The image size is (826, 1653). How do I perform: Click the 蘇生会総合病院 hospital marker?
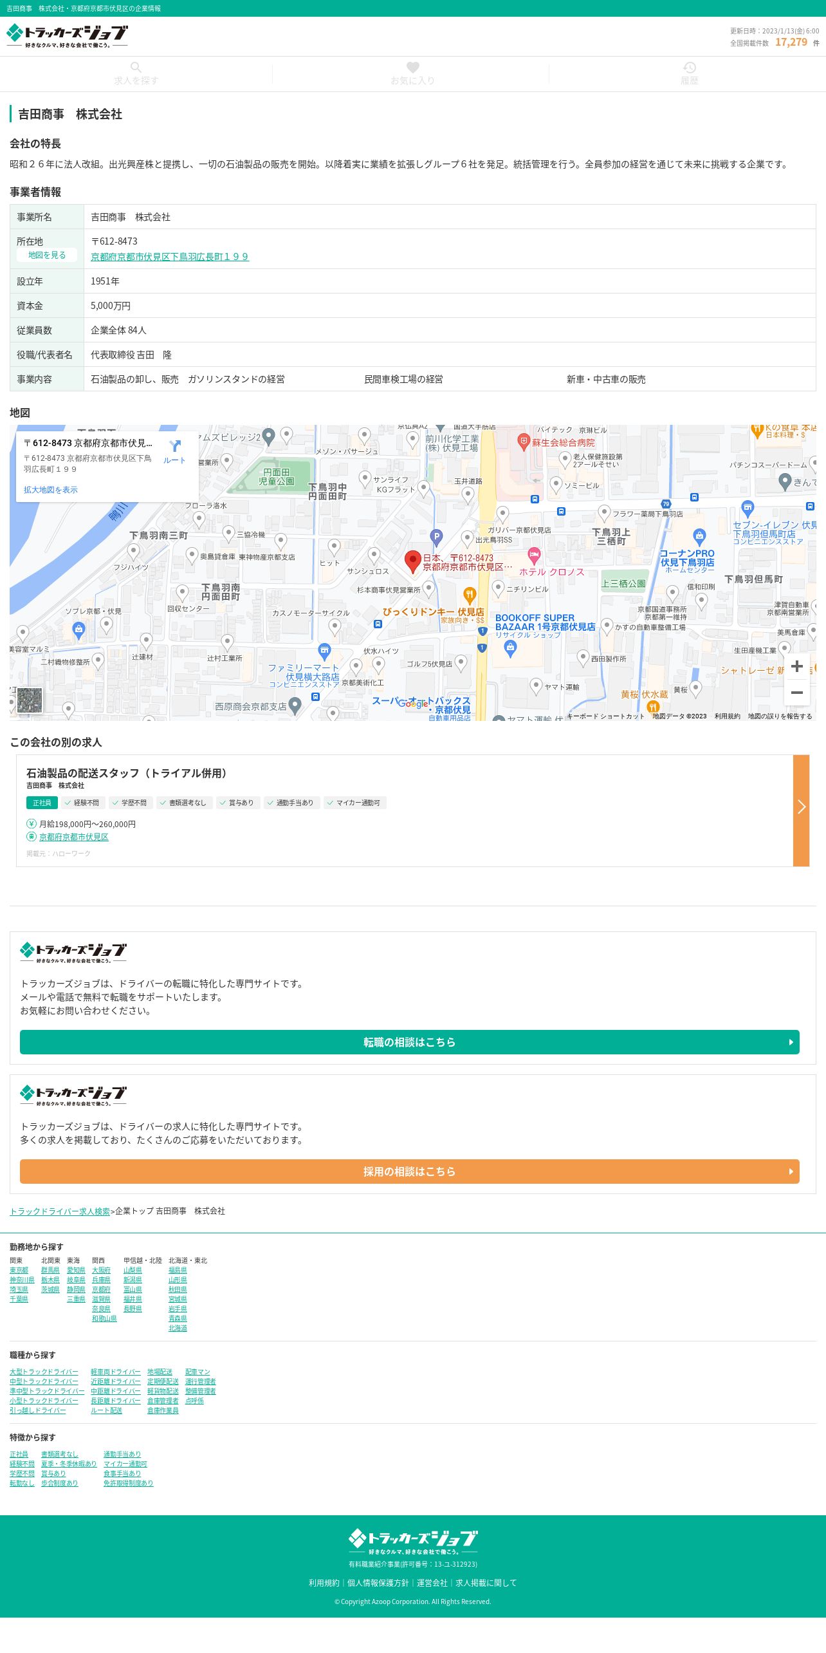coord(524,442)
